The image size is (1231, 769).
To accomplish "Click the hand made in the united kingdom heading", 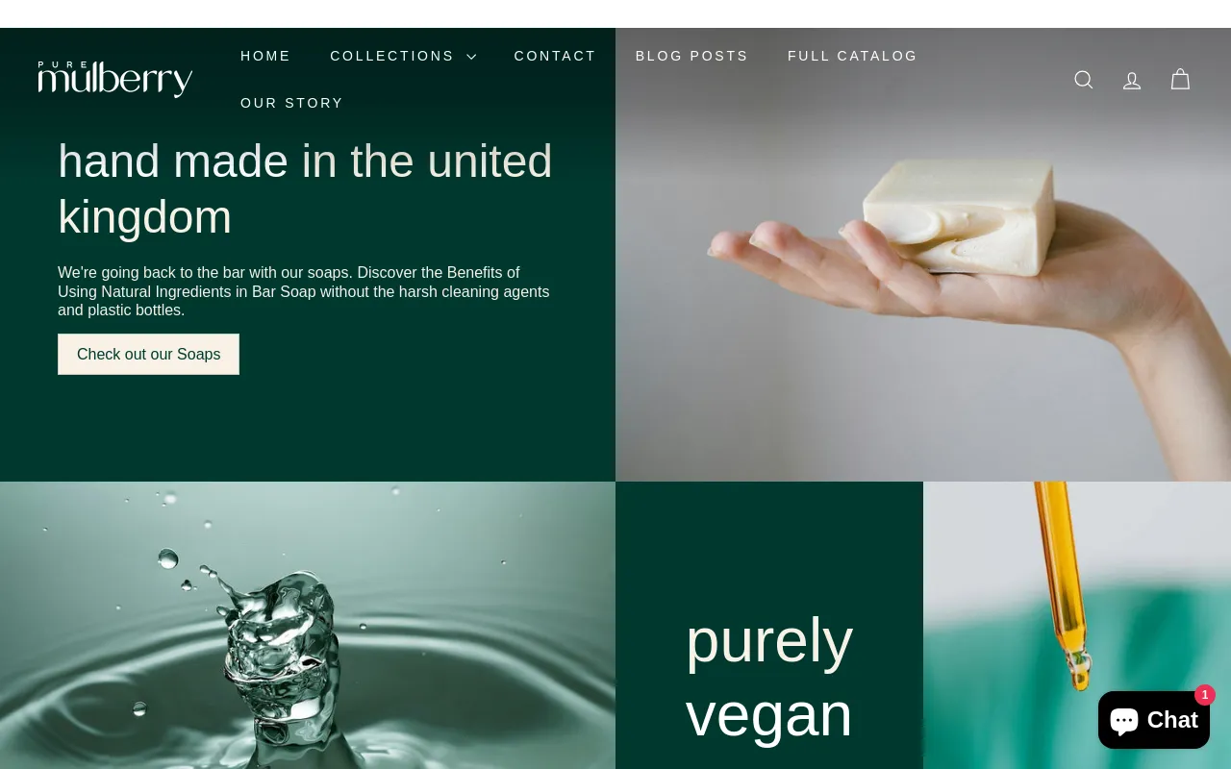I will tap(305, 188).
